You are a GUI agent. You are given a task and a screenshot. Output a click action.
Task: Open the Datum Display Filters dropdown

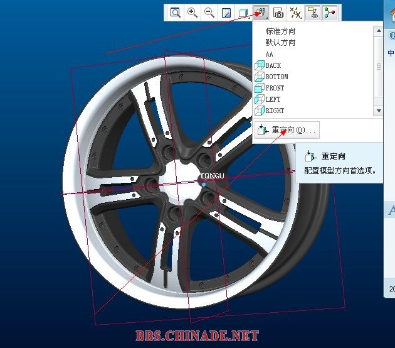pos(295,13)
